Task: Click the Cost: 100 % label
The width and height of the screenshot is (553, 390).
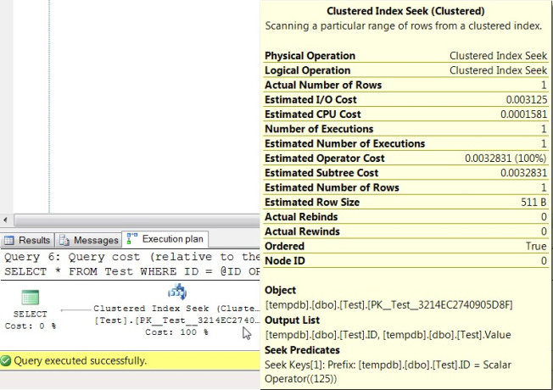Action: click(x=177, y=331)
